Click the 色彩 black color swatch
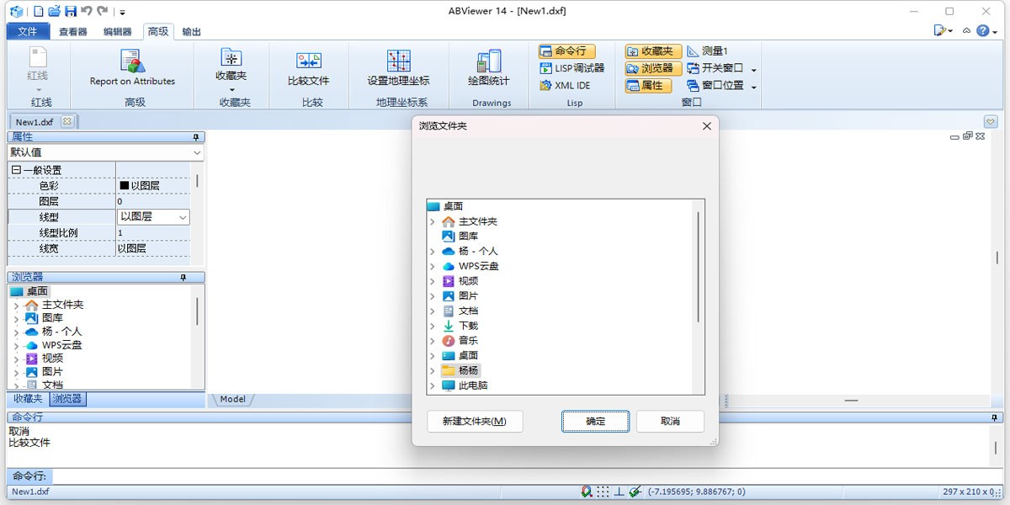 [x=124, y=186]
